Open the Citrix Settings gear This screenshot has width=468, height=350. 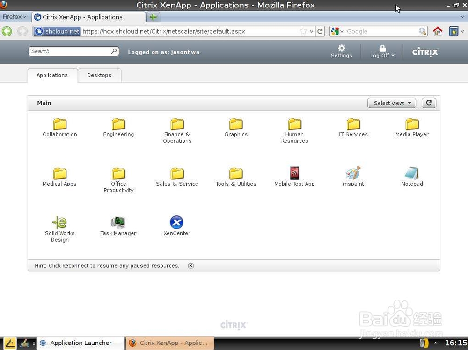point(342,51)
